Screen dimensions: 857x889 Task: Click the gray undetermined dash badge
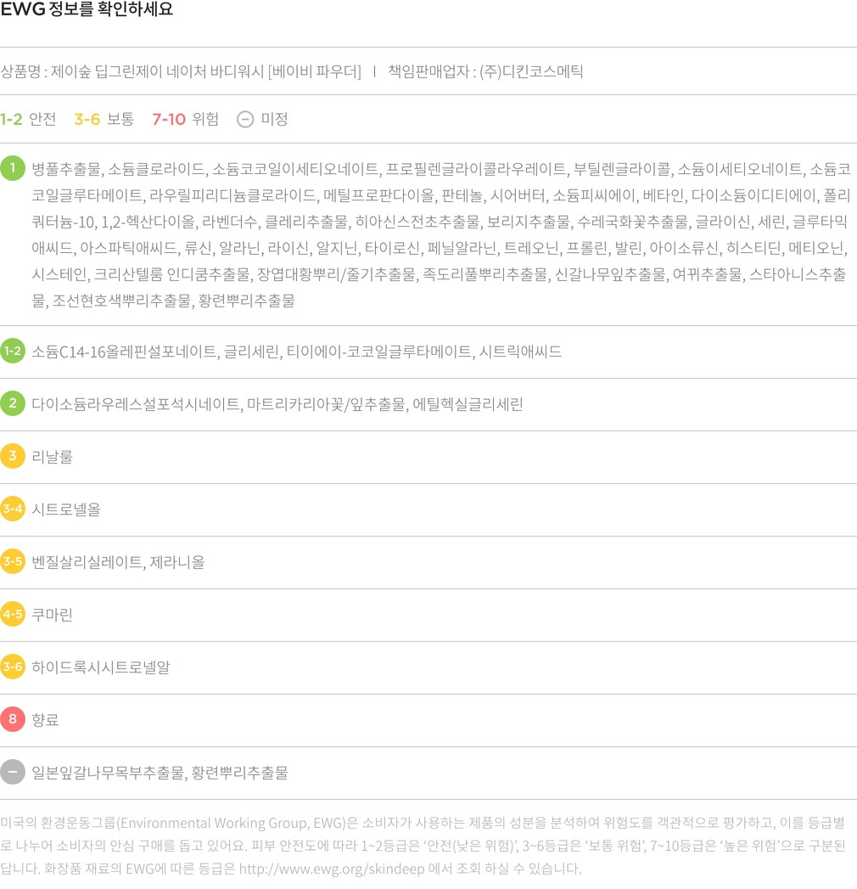coord(13,772)
